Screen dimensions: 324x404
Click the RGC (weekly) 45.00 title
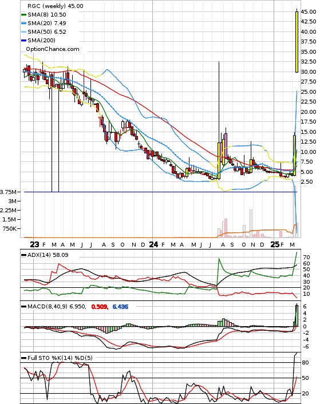click(55, 6)
